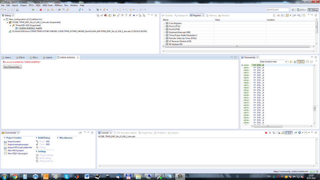The height and width of the screenshot is (180, 320).
Task: Click the Pin Console icon
Action: coord(296,133)
